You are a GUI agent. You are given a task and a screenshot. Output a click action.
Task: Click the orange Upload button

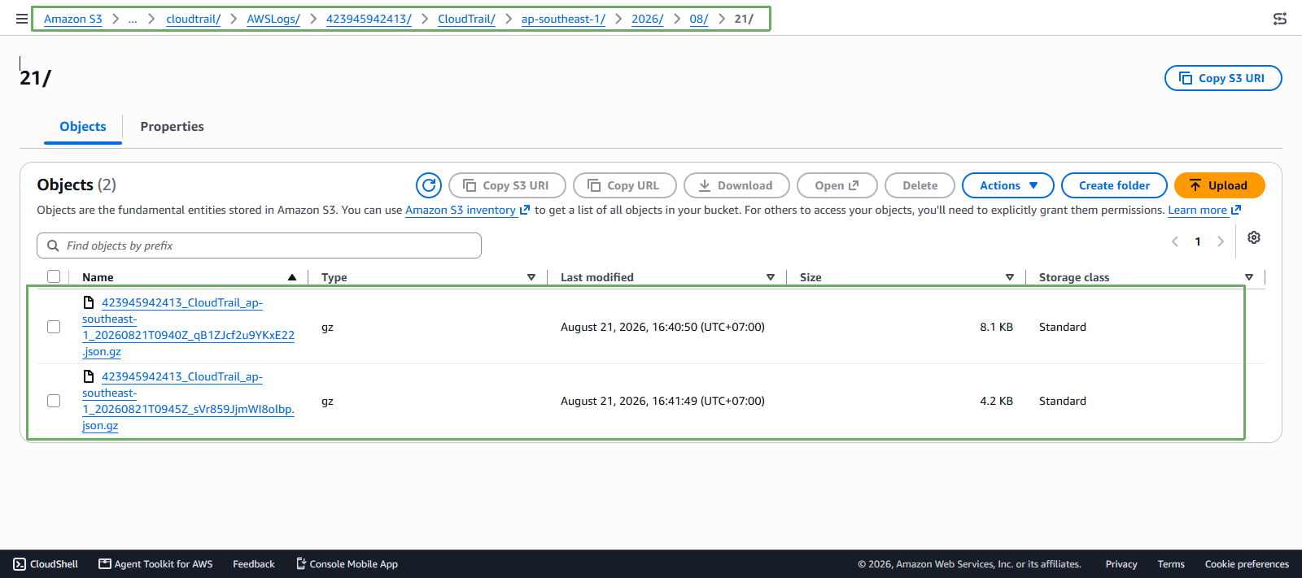pos(1219,185)
